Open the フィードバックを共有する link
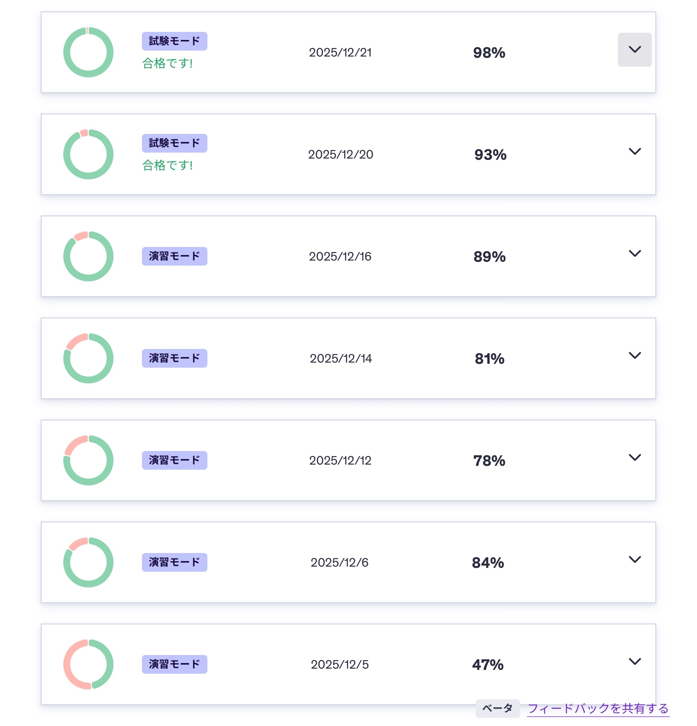 coord(598,709)
